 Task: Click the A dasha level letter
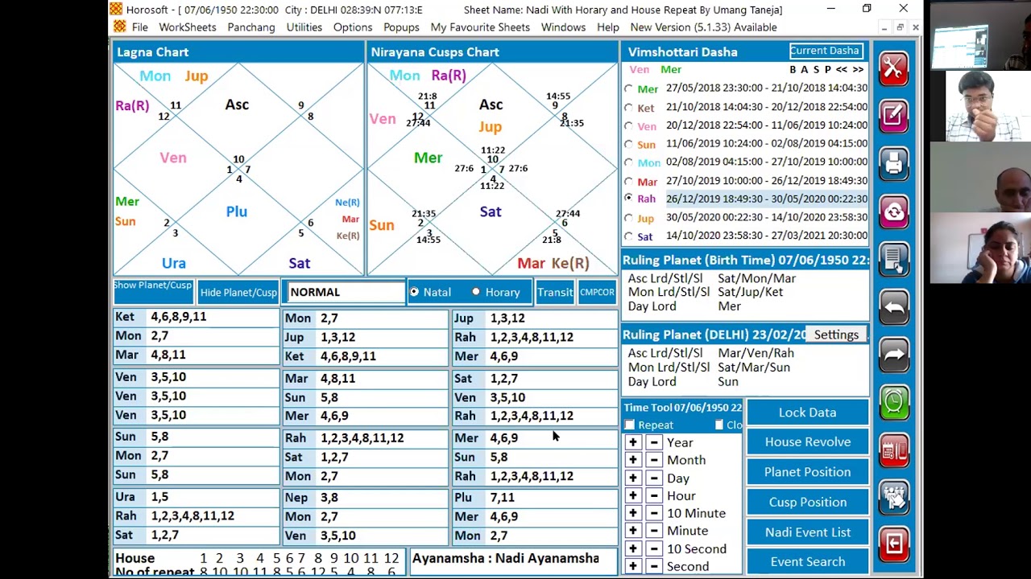804,70
